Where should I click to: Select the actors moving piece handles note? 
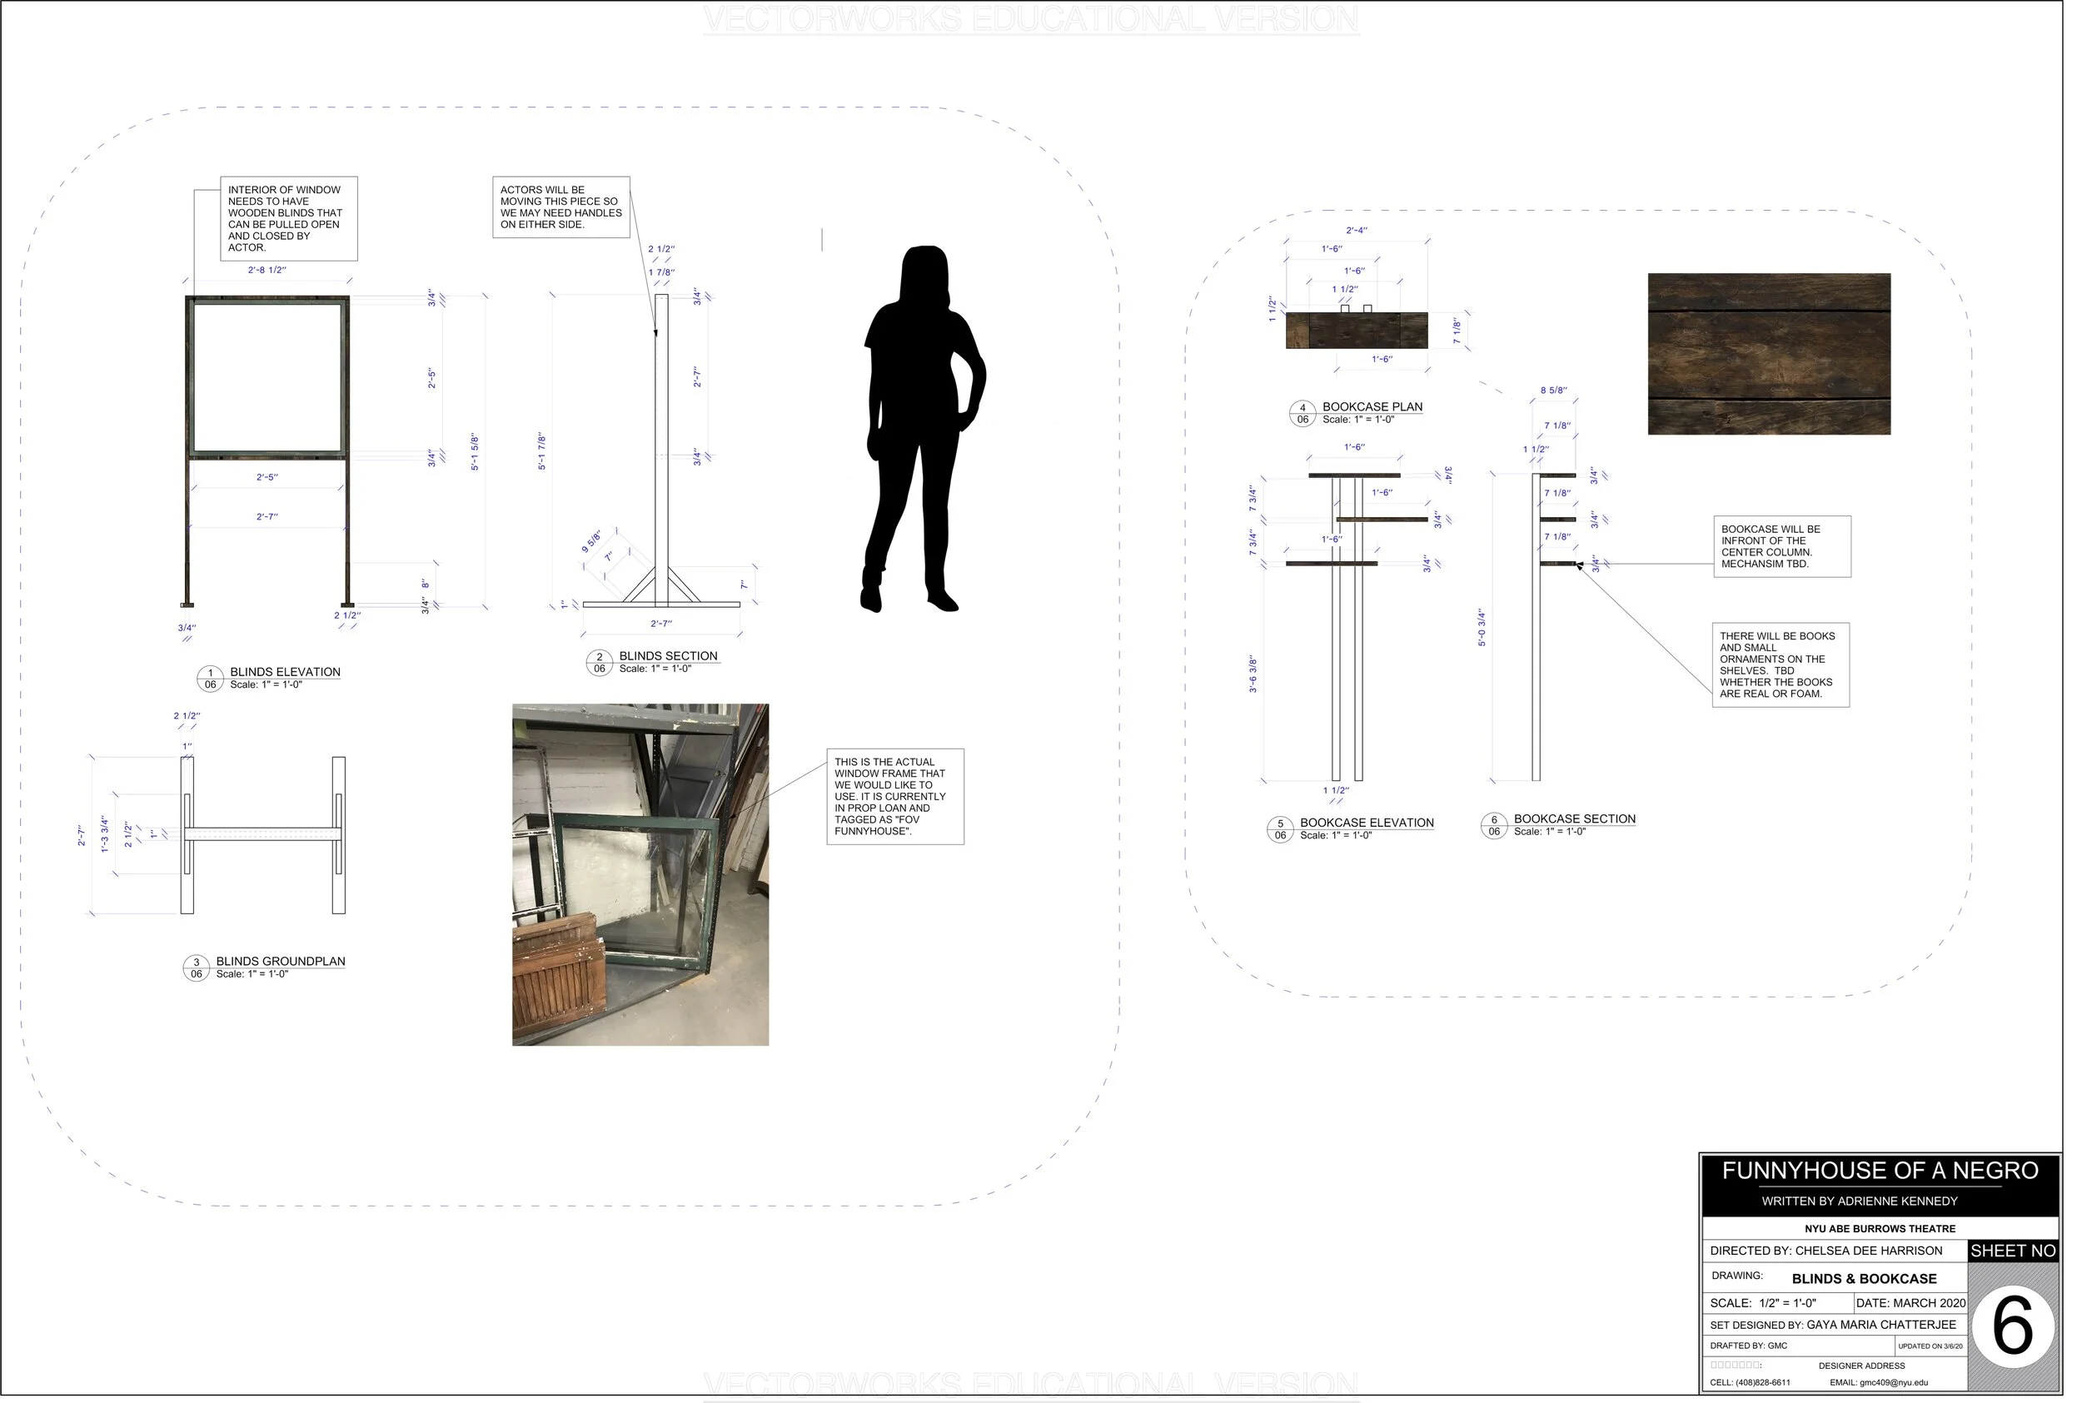coord(561,206)
